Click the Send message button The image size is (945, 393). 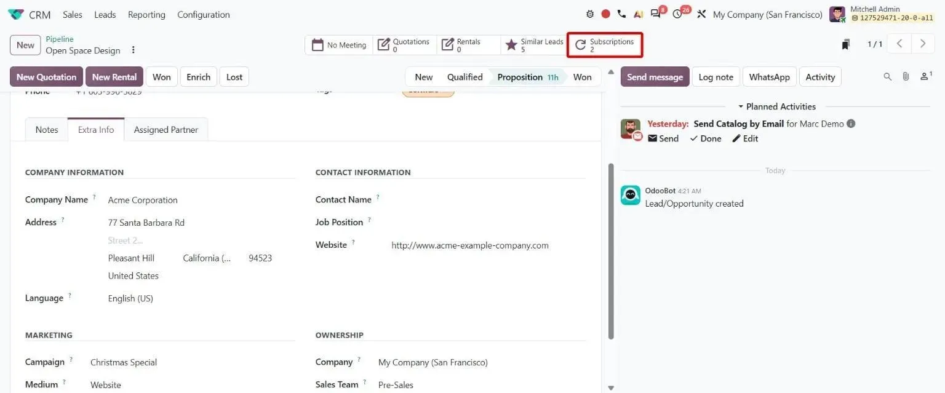pos(655,77)
